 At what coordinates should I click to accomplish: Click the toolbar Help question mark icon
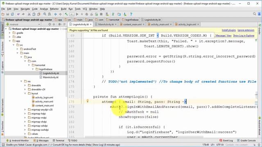(131, 14)
